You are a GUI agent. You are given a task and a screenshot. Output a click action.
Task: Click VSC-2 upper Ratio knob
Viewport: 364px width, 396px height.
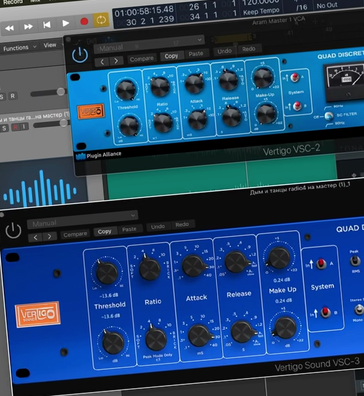[160, 87]
